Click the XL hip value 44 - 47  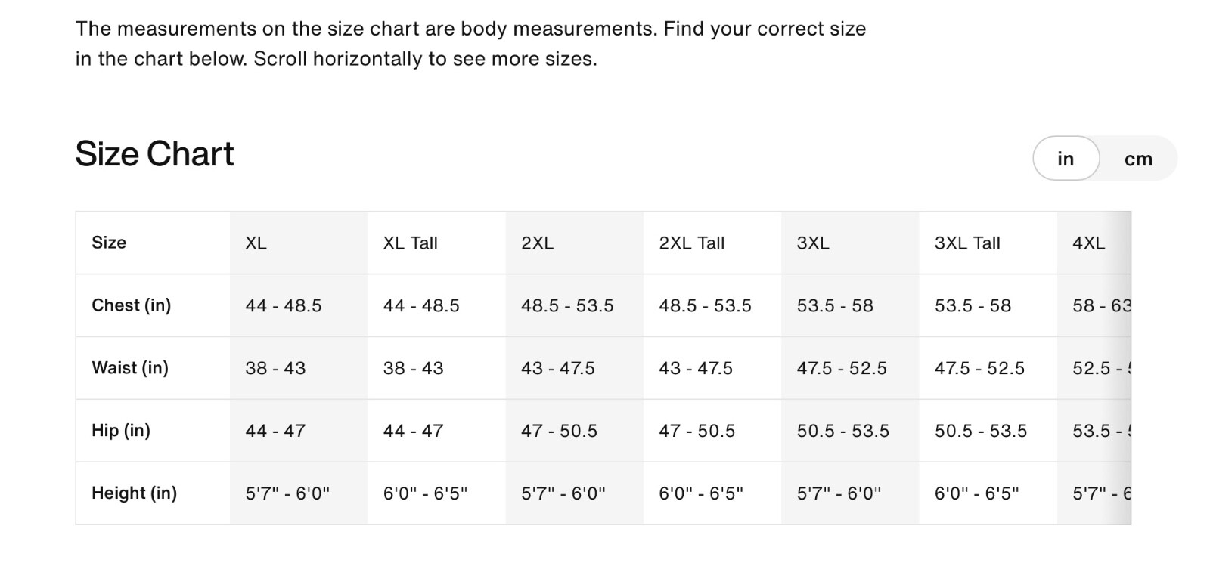click(275, 432)
